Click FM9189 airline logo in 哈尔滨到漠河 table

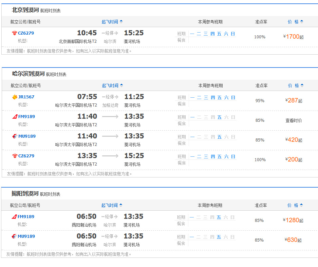pos(15,116)
